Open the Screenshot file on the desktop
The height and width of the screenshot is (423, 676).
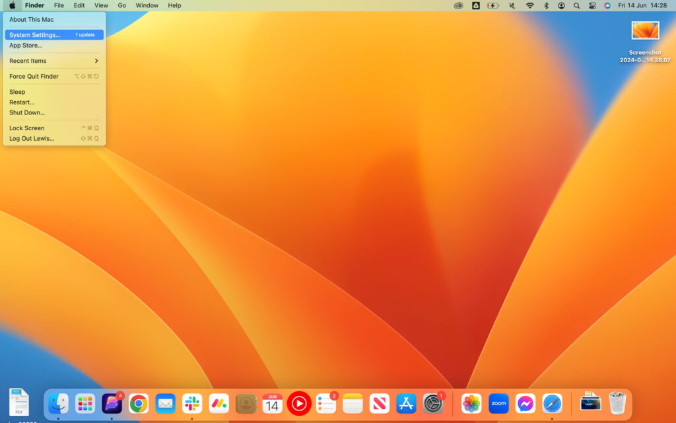pyautogui.click(x=644, y=30)
